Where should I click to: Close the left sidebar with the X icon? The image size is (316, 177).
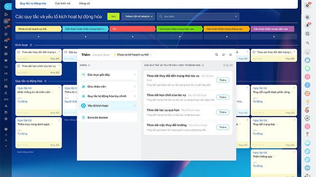coord(8,6)
